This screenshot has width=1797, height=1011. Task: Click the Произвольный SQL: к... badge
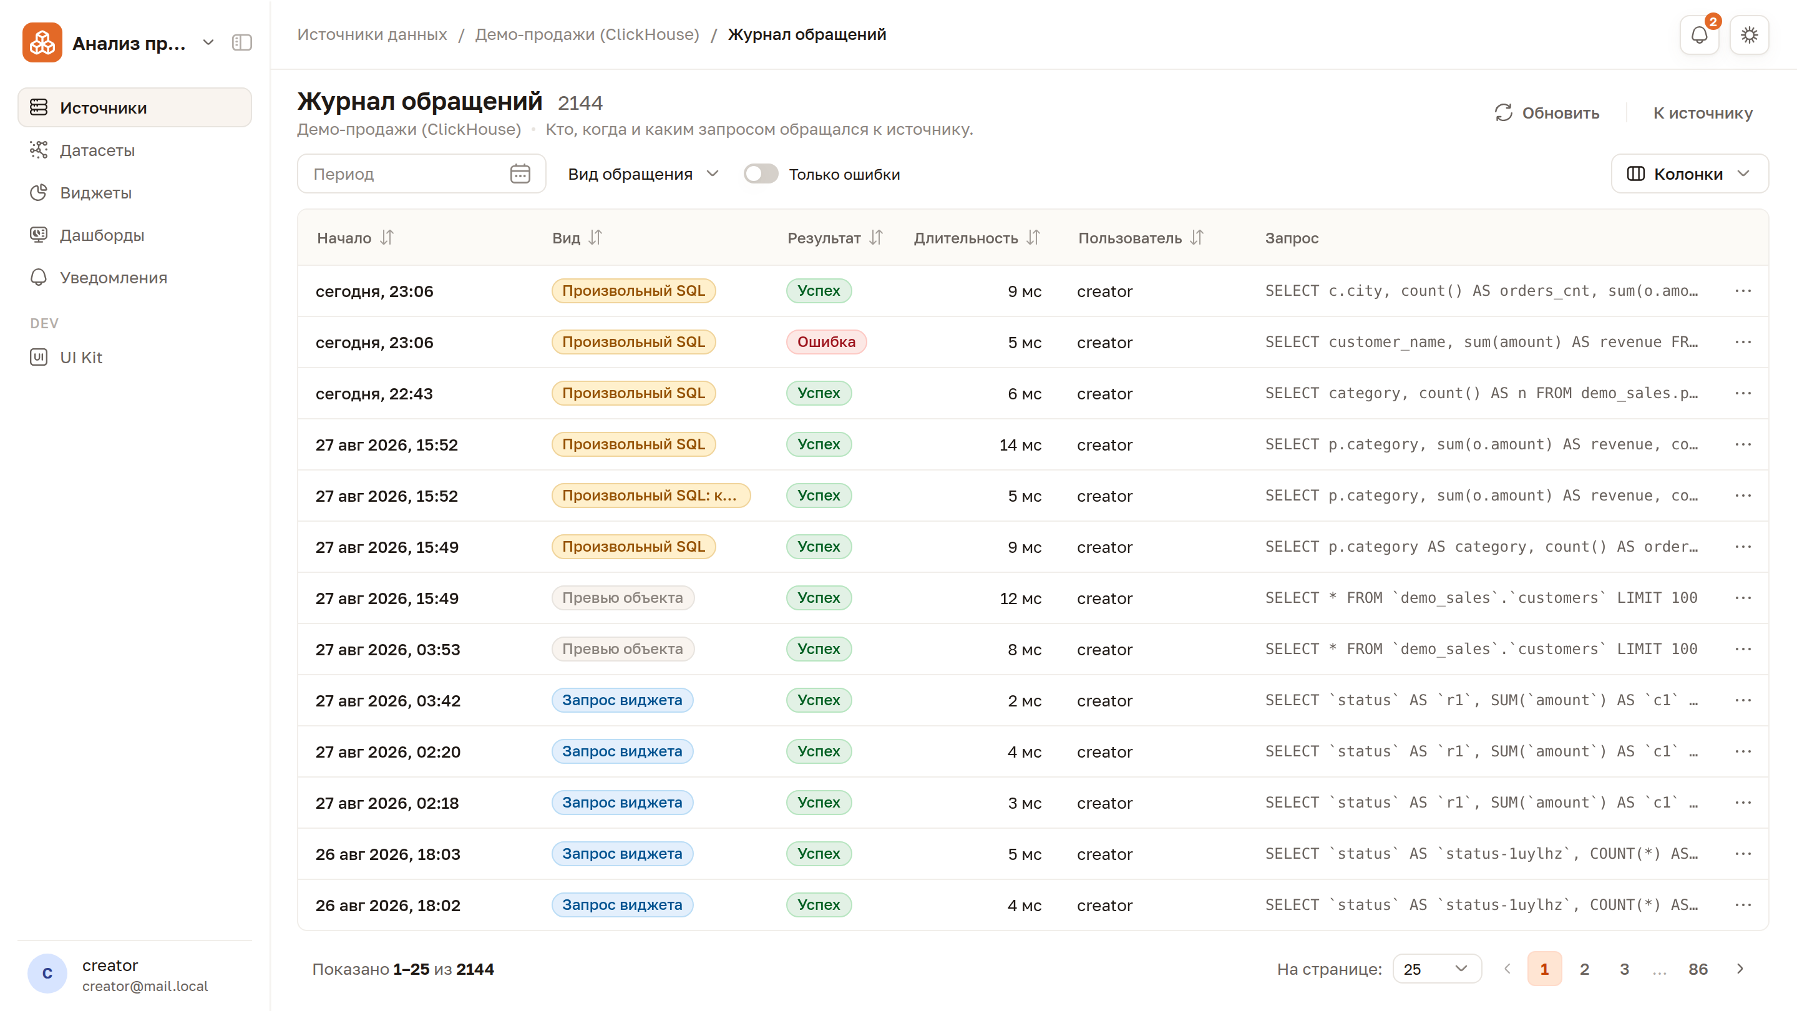(x=650, y=496)
